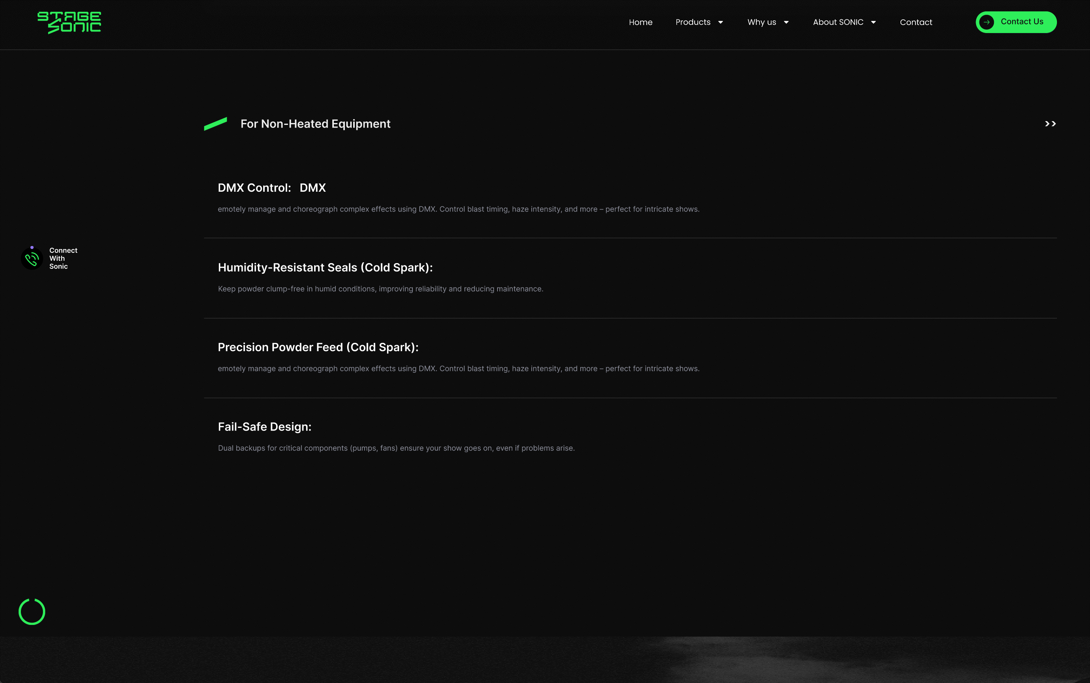Open the Products menu label
Screen dimensions: 1090x683
point(693,22)
